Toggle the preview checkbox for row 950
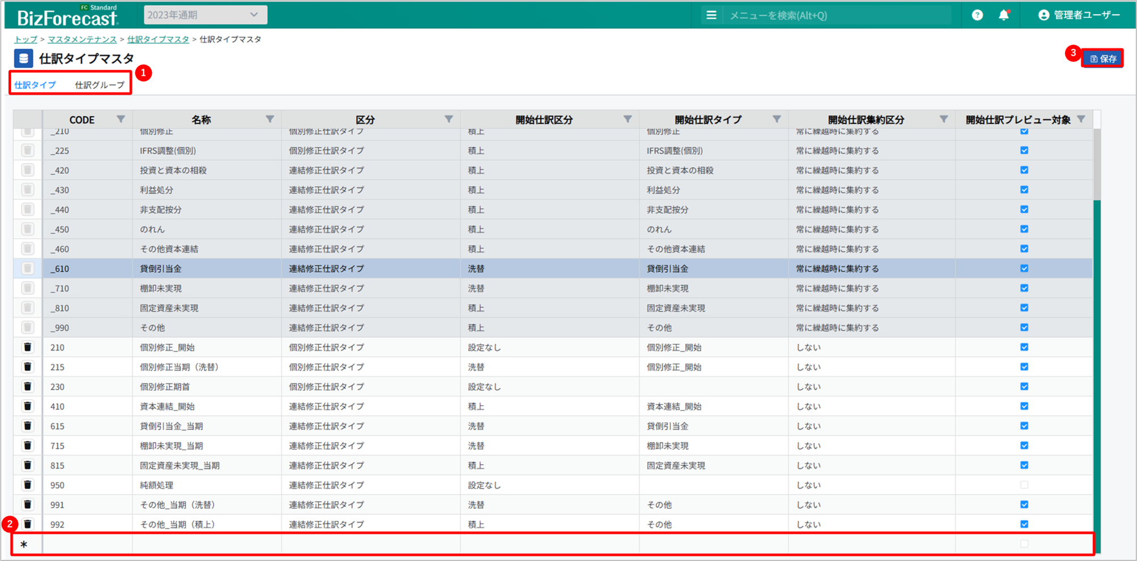Viewport: 1137px width, 561px height. [x=1024, y=485]
